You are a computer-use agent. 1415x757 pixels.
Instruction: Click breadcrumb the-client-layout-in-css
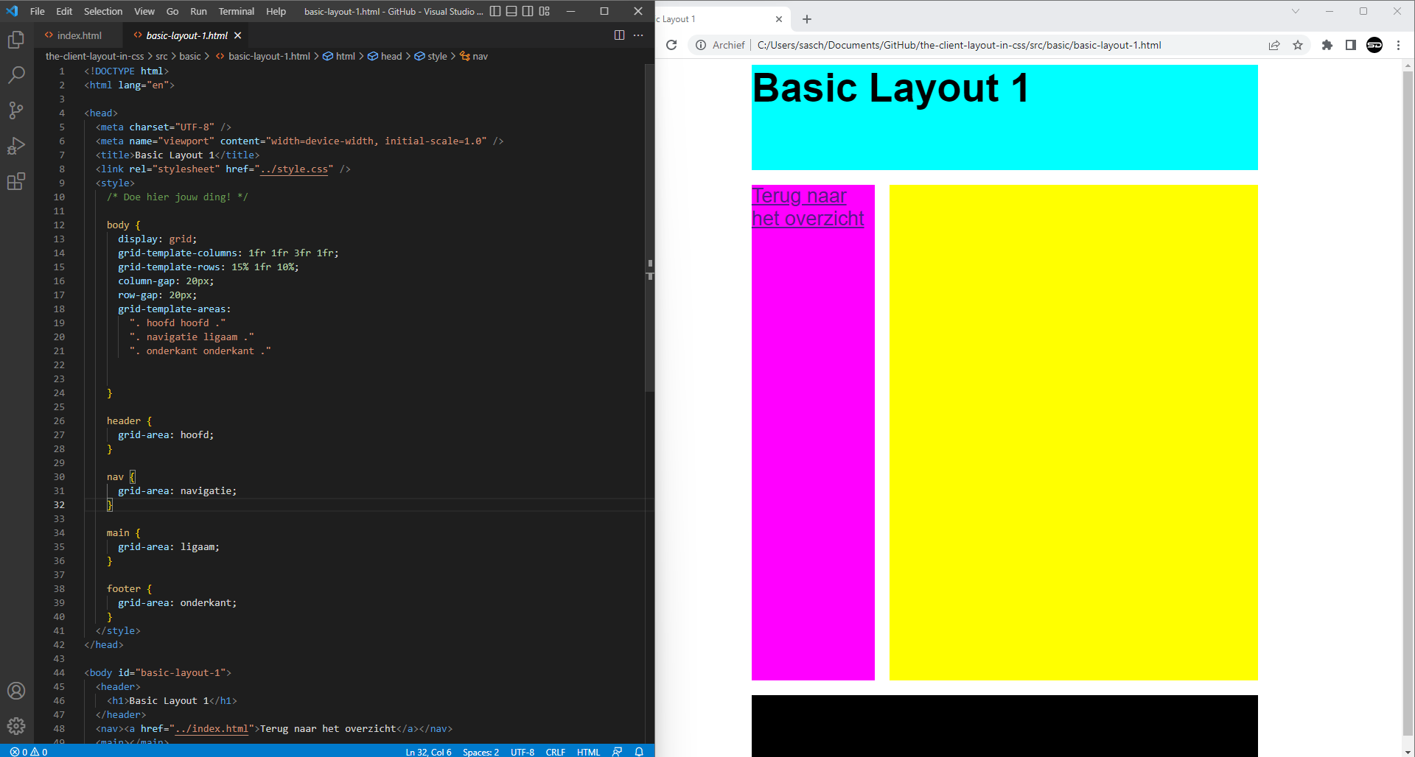(94, 56)
